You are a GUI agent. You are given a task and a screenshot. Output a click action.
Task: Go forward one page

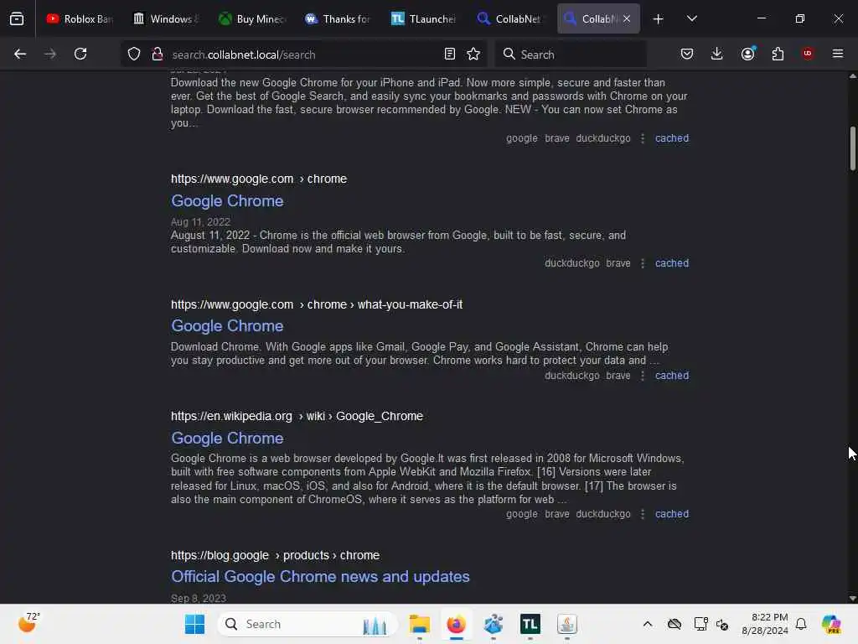click(49, 54)
